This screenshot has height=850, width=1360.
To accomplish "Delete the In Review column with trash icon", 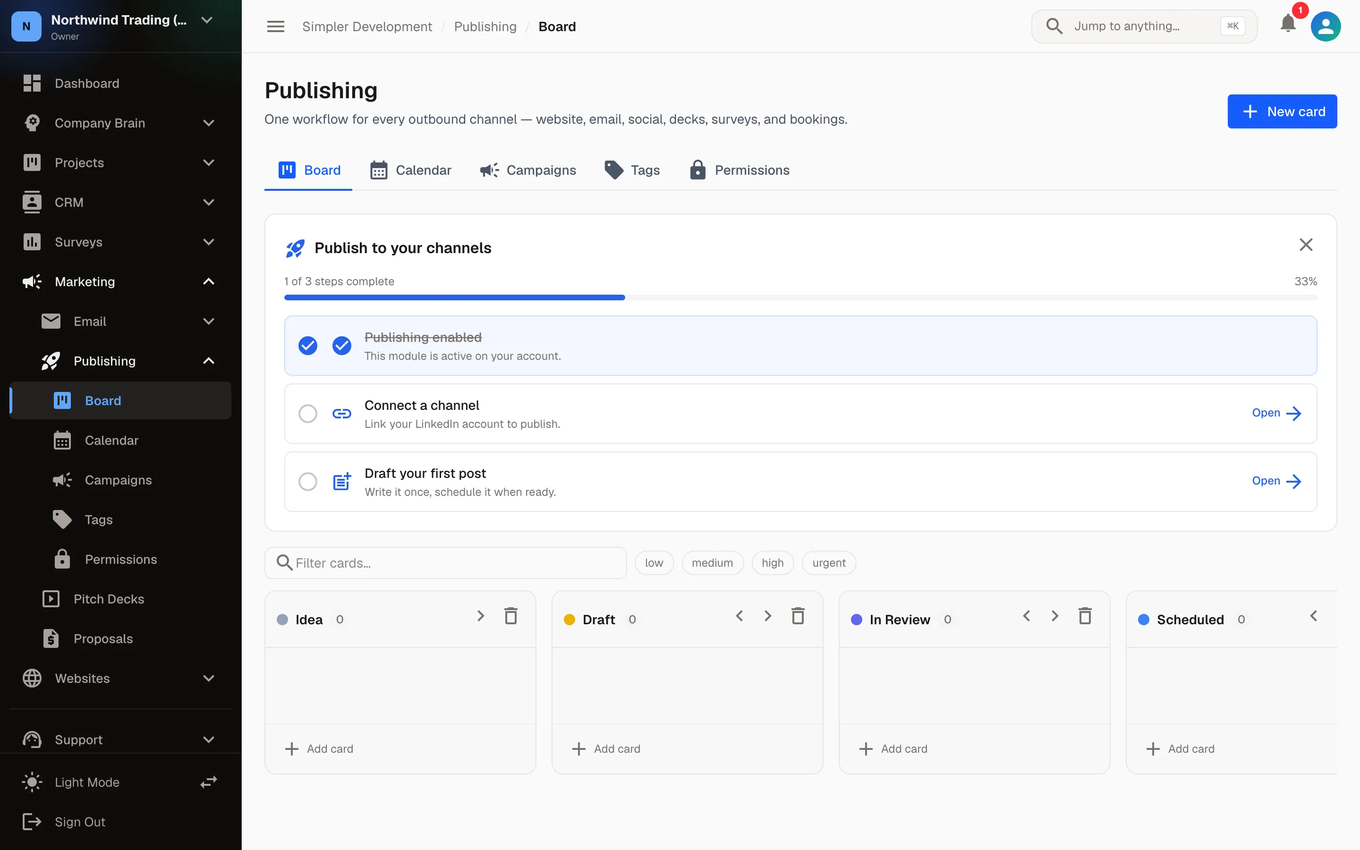I will point(1085,616).
